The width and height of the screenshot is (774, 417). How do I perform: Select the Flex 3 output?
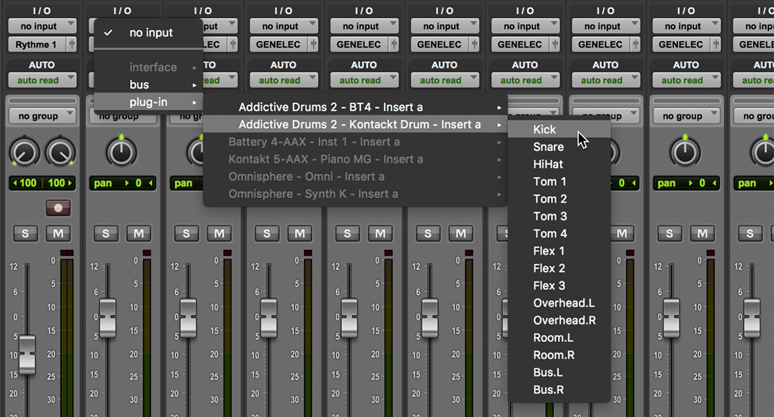click(x=560, y=286)
